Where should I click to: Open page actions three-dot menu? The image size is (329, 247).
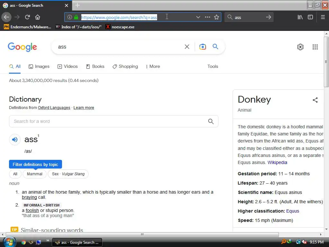click(207, 17)
